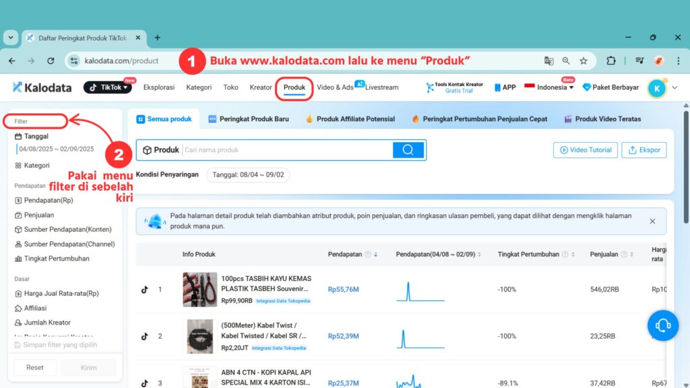The image size is (690, 388).
Task: Open the media control icon in toolbar
Action: click(640, 61)
